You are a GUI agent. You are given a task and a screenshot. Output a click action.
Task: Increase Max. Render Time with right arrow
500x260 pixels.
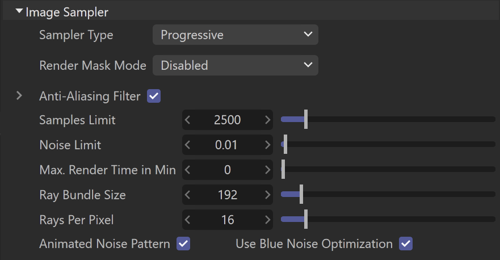click(267, 170)
